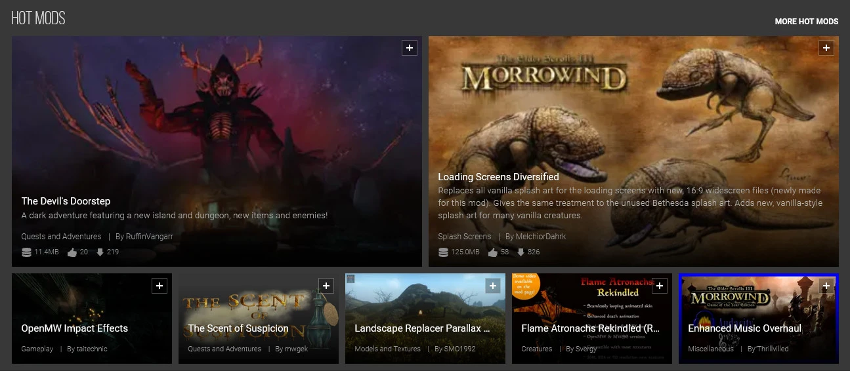Click the plus icon on The Scent of Suspicion
Image resolution: width=850 pixels, height=371 pixels.
[326, 286]
